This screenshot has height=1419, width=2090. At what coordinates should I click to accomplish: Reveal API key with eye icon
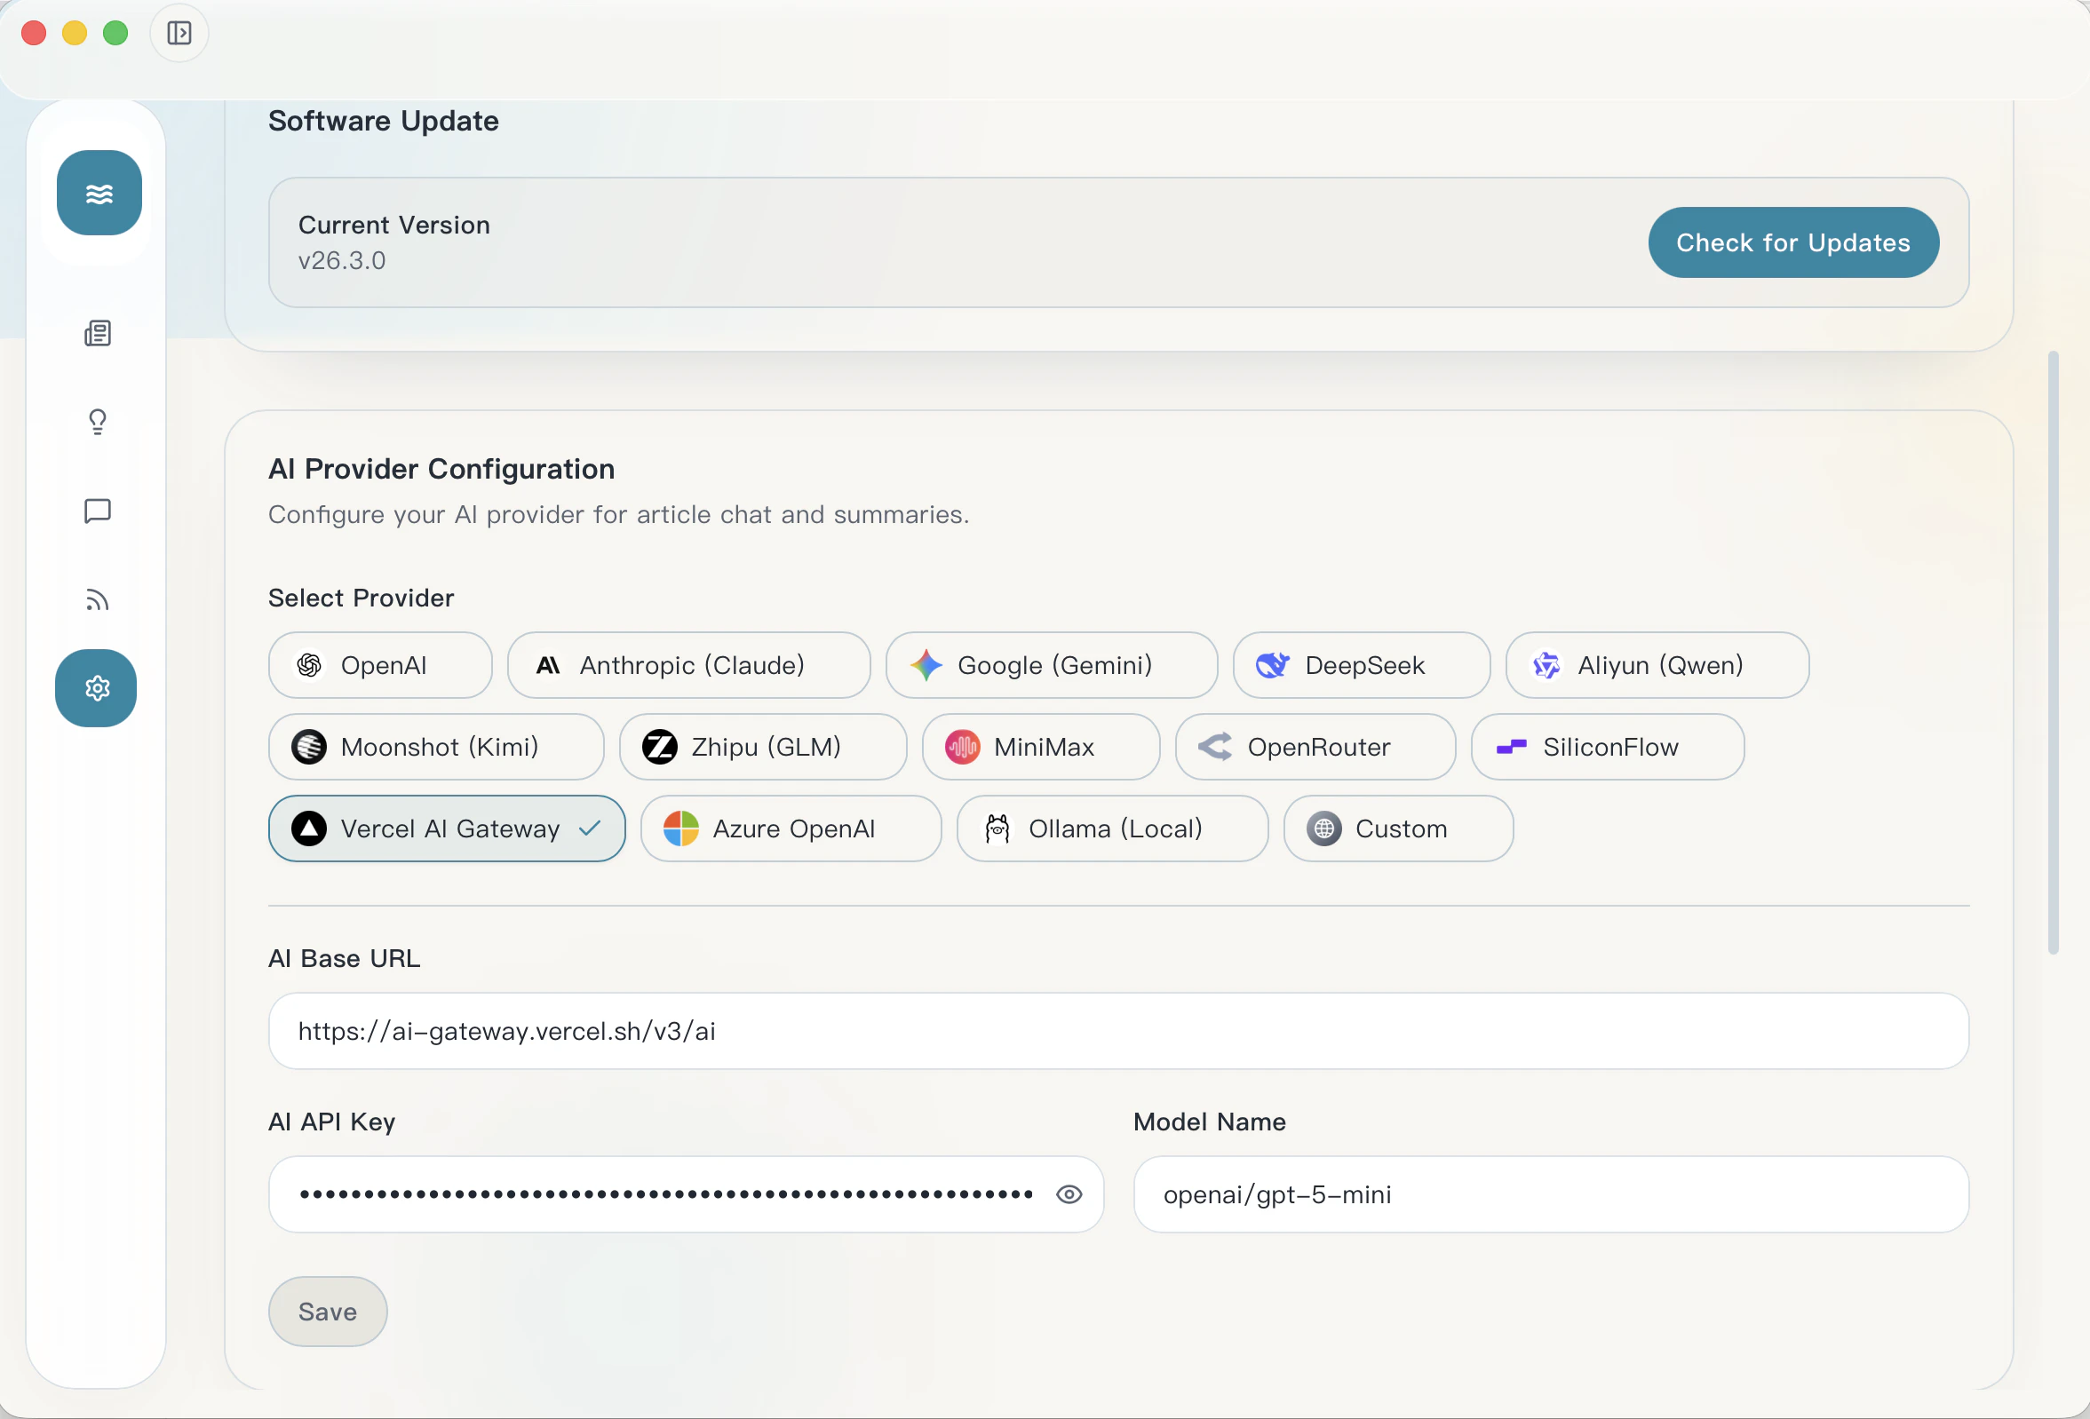coord(1069,1194)
